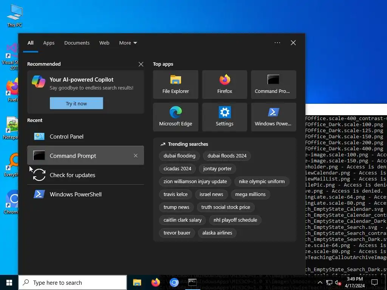Viewport: 387px width, 290px height.
Task: Click the muted volume tray icon
Action: click(337, 282)
